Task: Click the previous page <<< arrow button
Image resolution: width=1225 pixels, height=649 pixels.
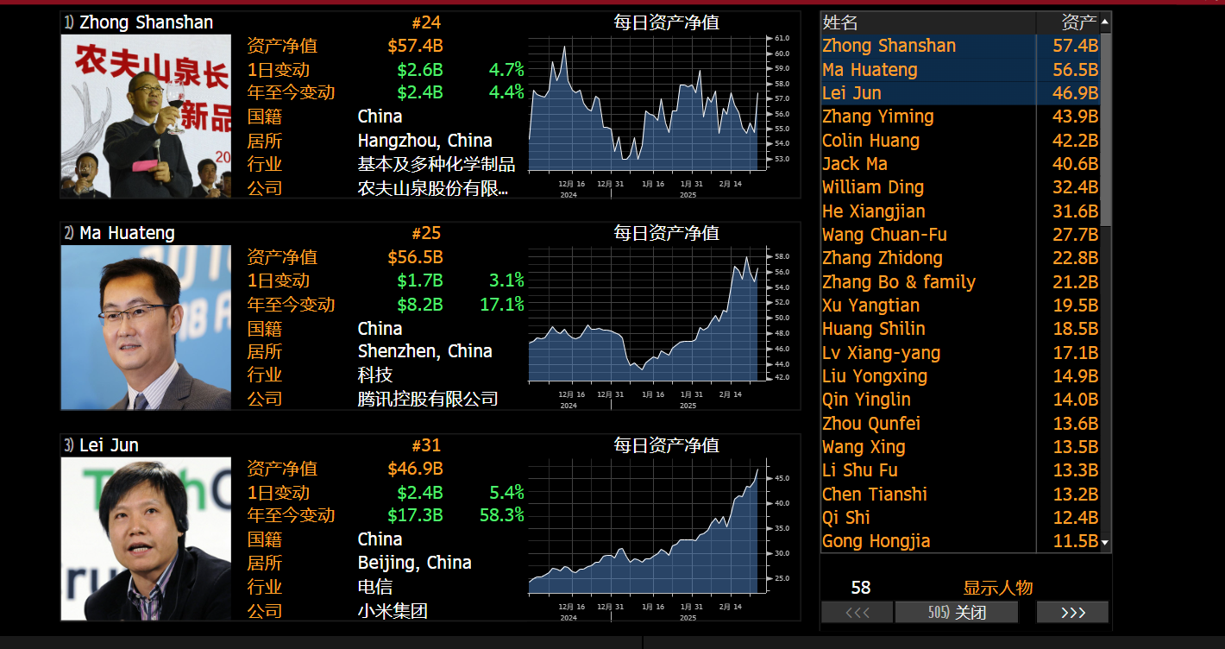Action: click(x=857, y=613)
